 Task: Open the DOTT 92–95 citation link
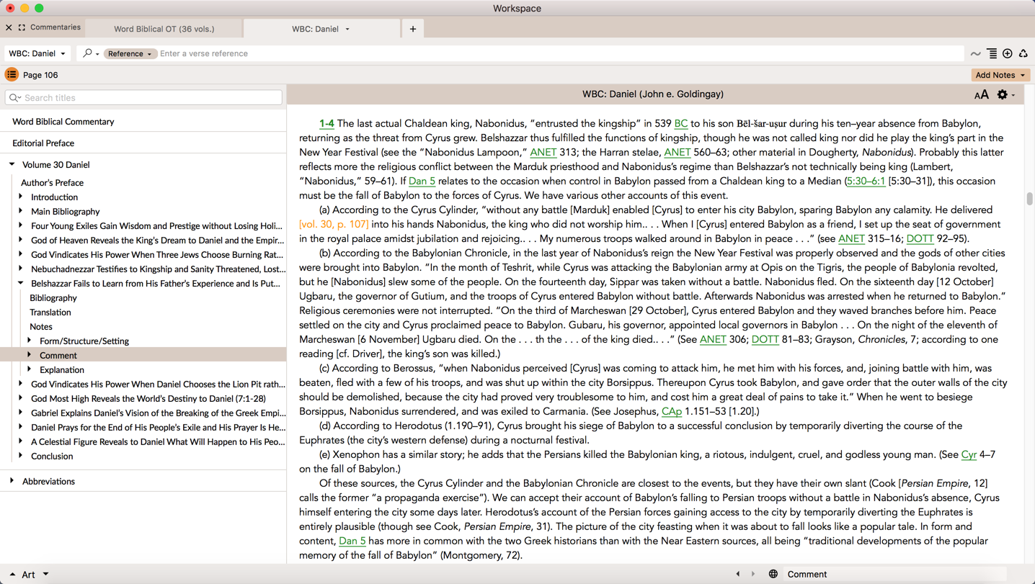[920, 238]
